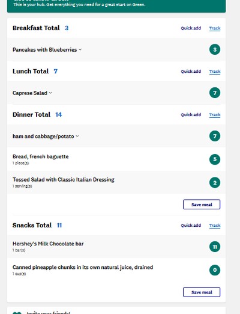
Task: Expand the Caprese Salad chevron
Action: (x=50, y=93)
